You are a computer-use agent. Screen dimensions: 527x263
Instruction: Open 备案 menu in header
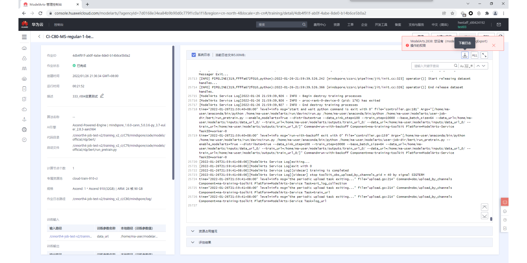[x=398, y=25]
